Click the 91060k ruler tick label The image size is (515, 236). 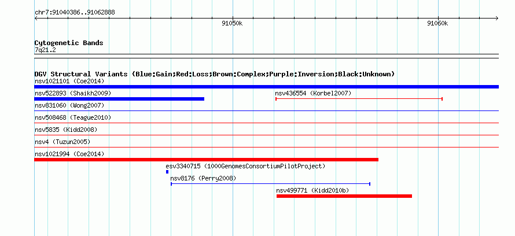(x=437, y=23)
